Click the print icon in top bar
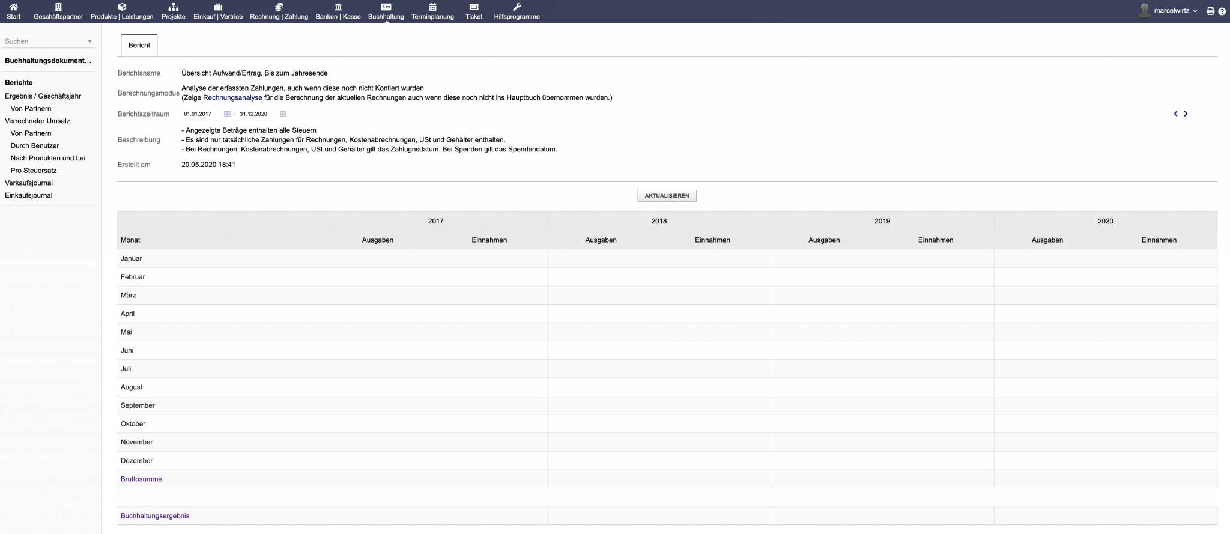1230x534 pixels. coord(1210,11)
